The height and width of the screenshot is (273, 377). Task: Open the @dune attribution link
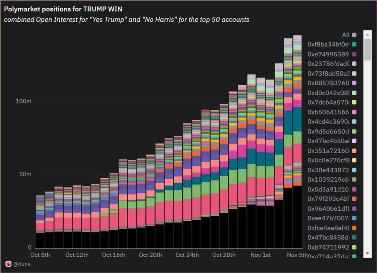pyautogui.click(x=22, y=264)
